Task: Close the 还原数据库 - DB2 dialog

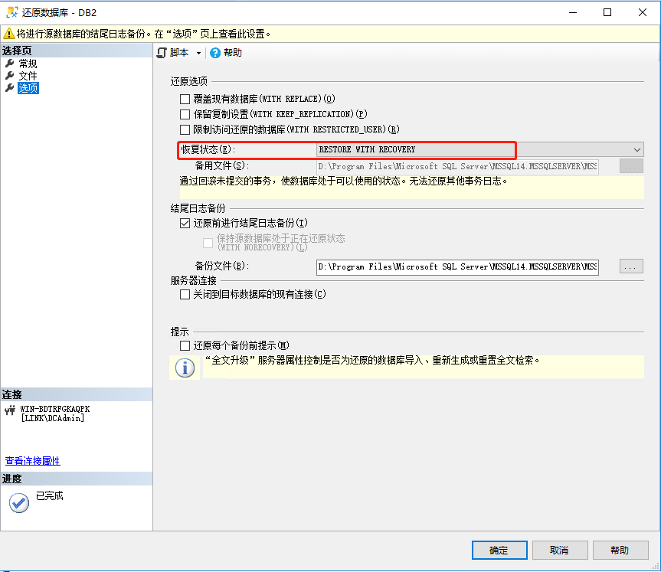Action: [x=643, y=13]
